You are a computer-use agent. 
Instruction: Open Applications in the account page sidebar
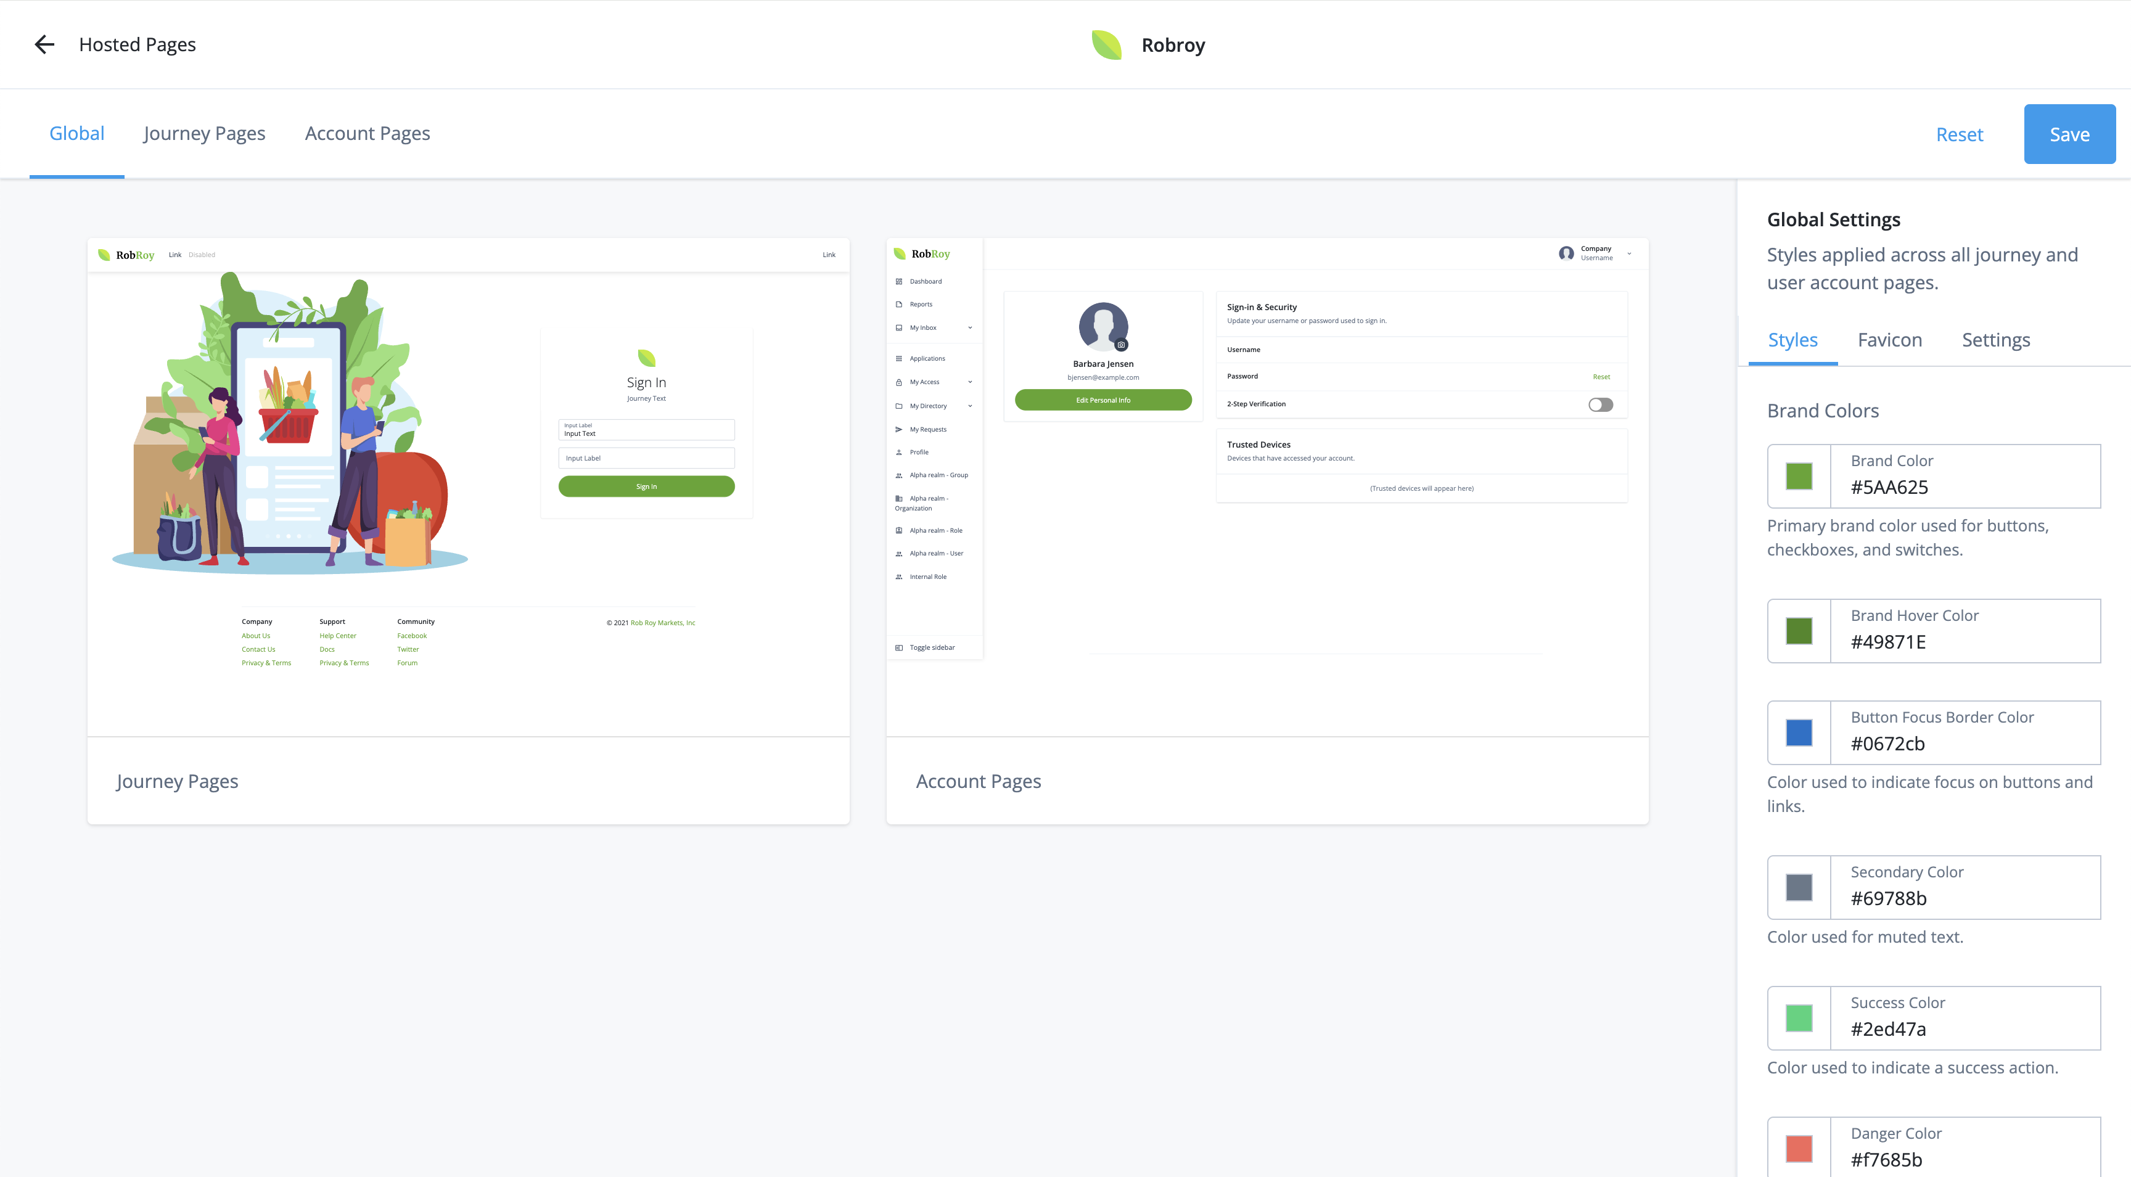coord(899,358)
